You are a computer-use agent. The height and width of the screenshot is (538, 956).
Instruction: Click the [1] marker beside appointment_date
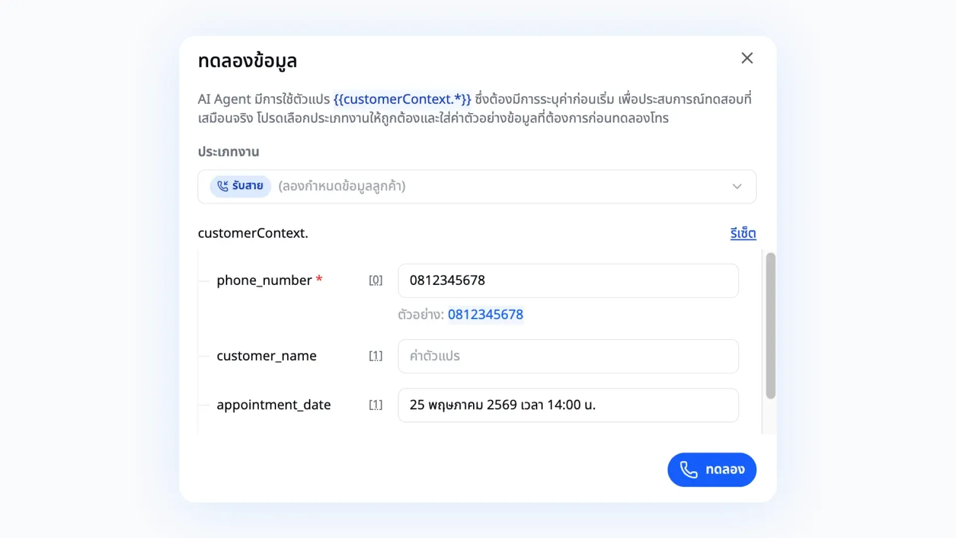click(x=375, y=405)
